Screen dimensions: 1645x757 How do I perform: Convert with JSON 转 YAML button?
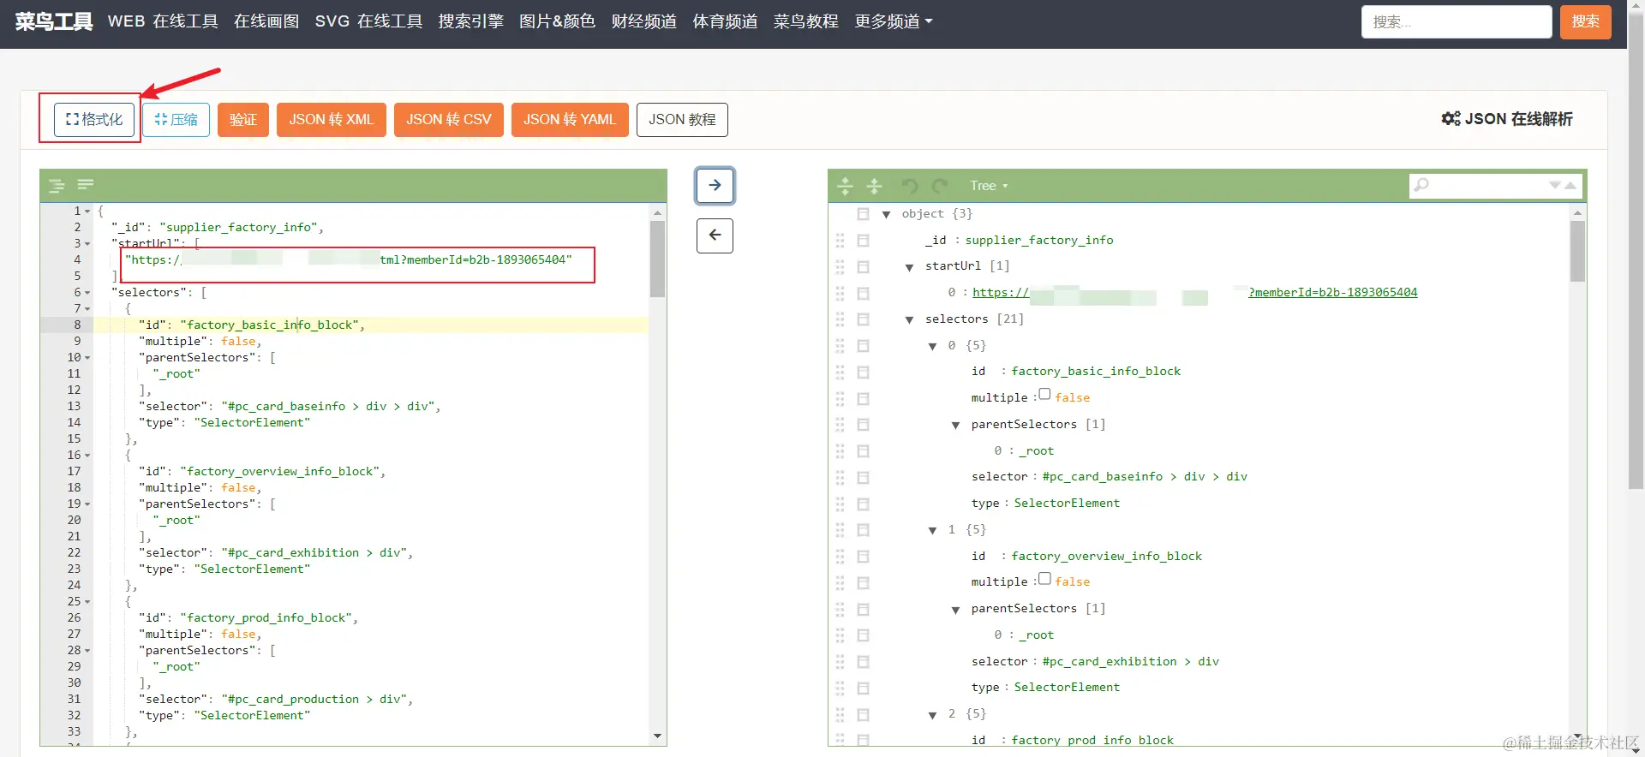[570, 120]
